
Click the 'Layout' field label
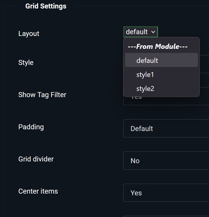point(29,34)
